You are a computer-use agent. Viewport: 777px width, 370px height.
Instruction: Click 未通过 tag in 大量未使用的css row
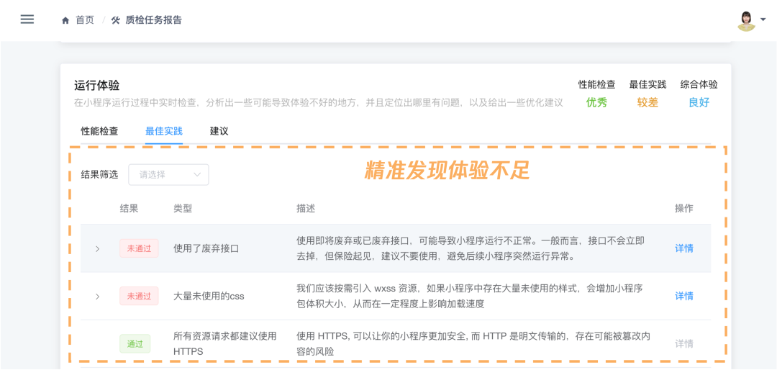[x=139, y=296]
